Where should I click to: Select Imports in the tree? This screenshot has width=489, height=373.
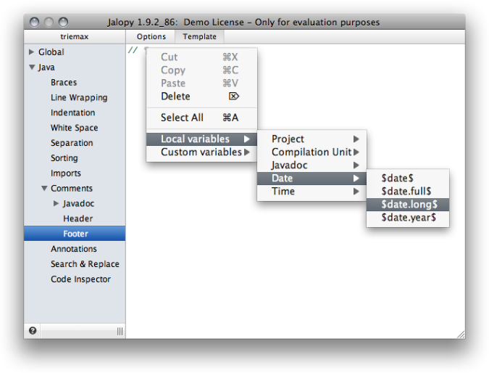[66, 173]
